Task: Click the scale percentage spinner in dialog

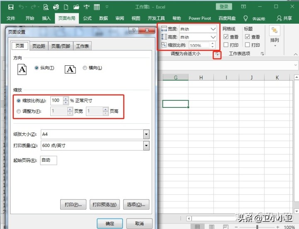Action: [66, 100]
